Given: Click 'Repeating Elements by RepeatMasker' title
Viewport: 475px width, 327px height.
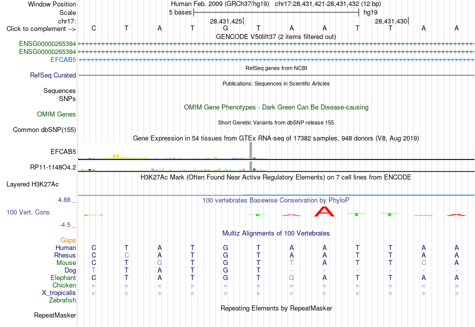Looking at the screenshot, I should (x=276, y=308).
